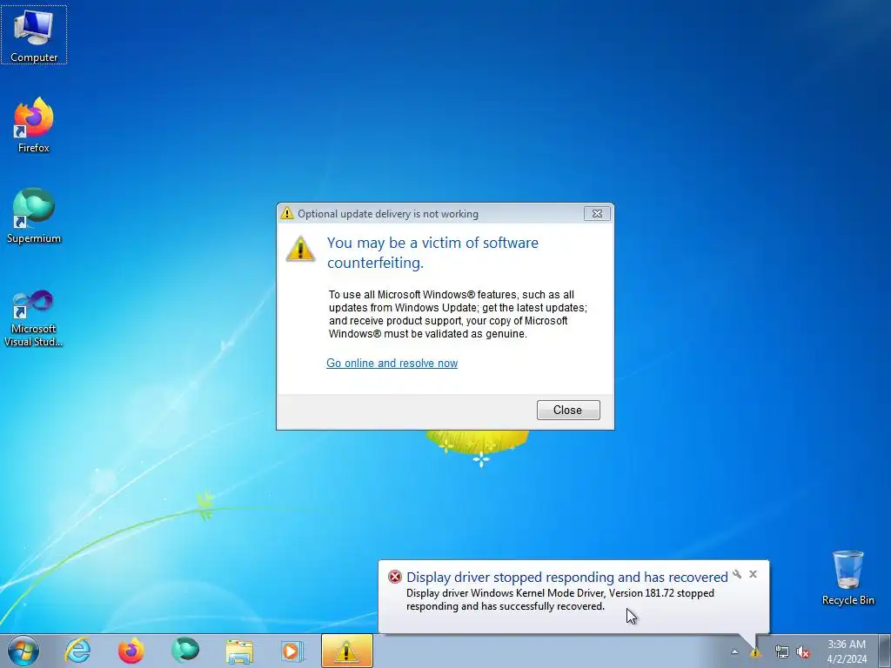This screenshot has width=891, height=668.
Task: Click the 'Version 181.72 stopped' balloon text
Action: point(661,593)
